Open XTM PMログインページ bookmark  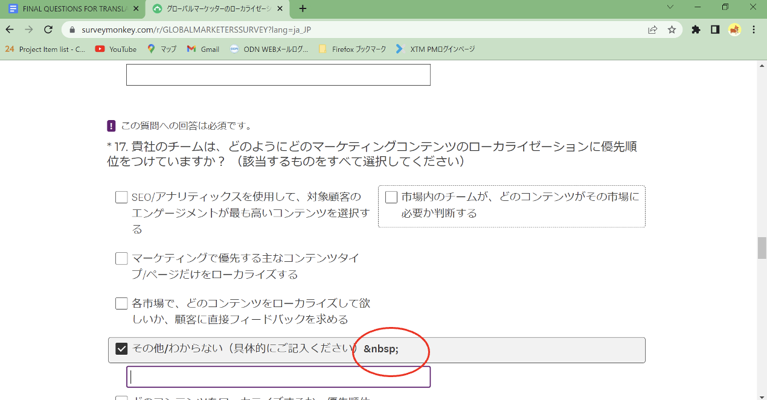coord(435,49)
